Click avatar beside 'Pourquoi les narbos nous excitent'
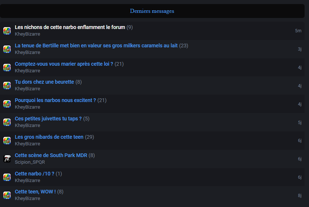Image resolution: width=309 pixels, height=207 pixels. click(x=7, y=104)
